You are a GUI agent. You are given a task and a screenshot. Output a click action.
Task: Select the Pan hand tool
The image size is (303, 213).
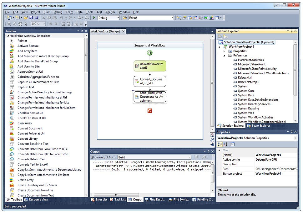20,24
